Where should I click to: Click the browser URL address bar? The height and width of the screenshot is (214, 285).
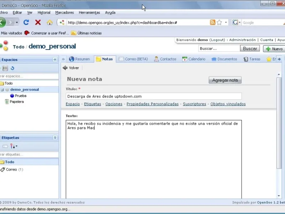pos(138,22)
